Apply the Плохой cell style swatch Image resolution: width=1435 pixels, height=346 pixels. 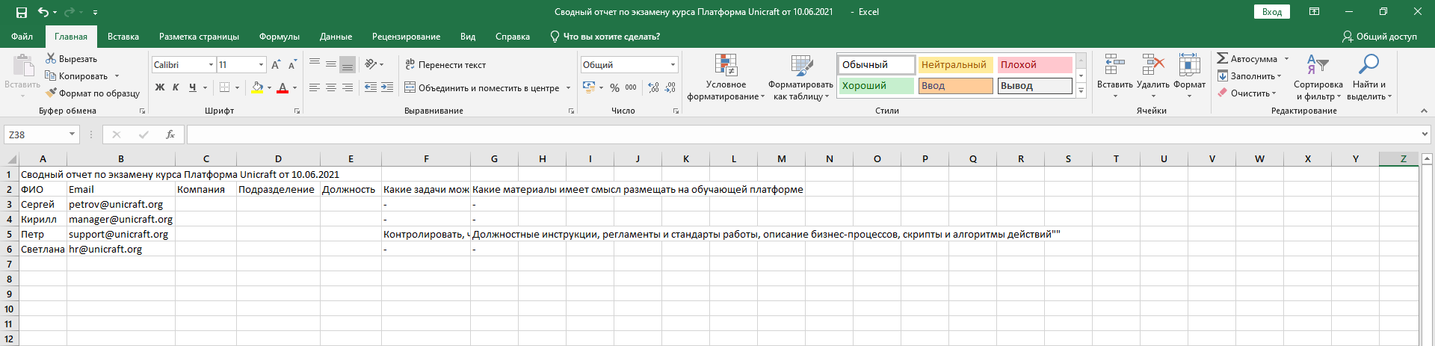tap(1034, 65)
